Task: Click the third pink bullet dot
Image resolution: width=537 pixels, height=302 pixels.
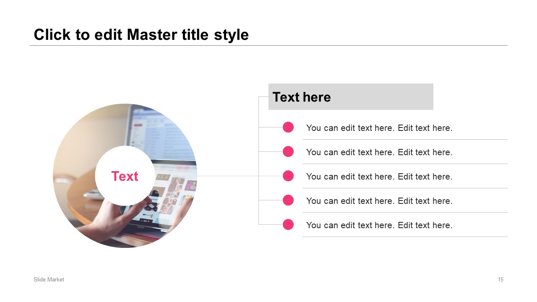Action: click(x=288, y=176)
